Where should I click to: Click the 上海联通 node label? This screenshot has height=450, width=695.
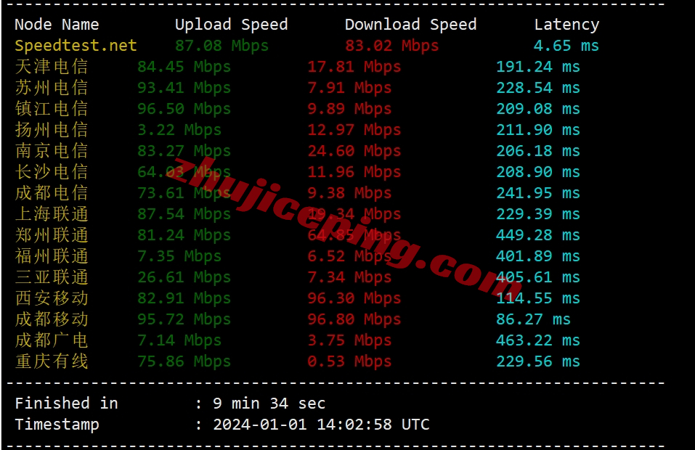52,214
